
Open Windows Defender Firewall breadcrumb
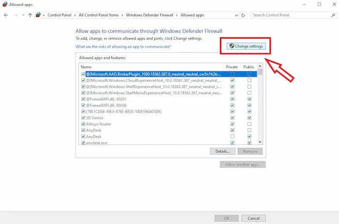click(150, 15)
